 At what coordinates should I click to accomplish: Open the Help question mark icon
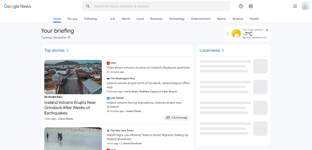(x=241, y=6)
